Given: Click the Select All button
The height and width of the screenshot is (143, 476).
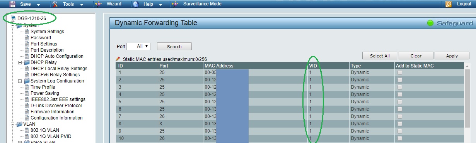Looking at the screenshot, I should [380, 56].
